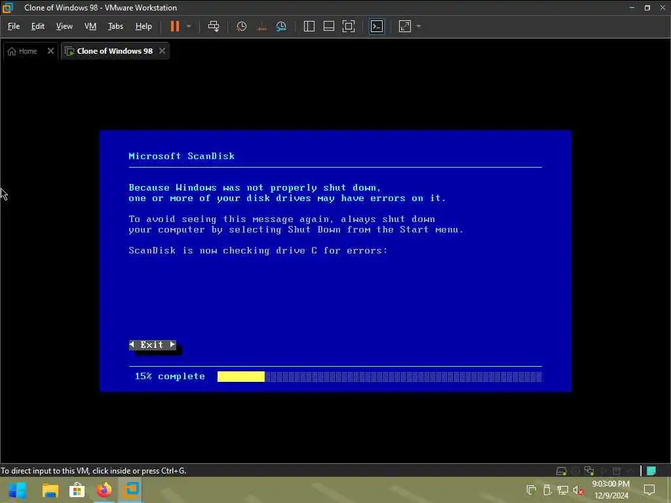Click the '15% complete' text
This screenshot has width=671, height=503.
170,377
